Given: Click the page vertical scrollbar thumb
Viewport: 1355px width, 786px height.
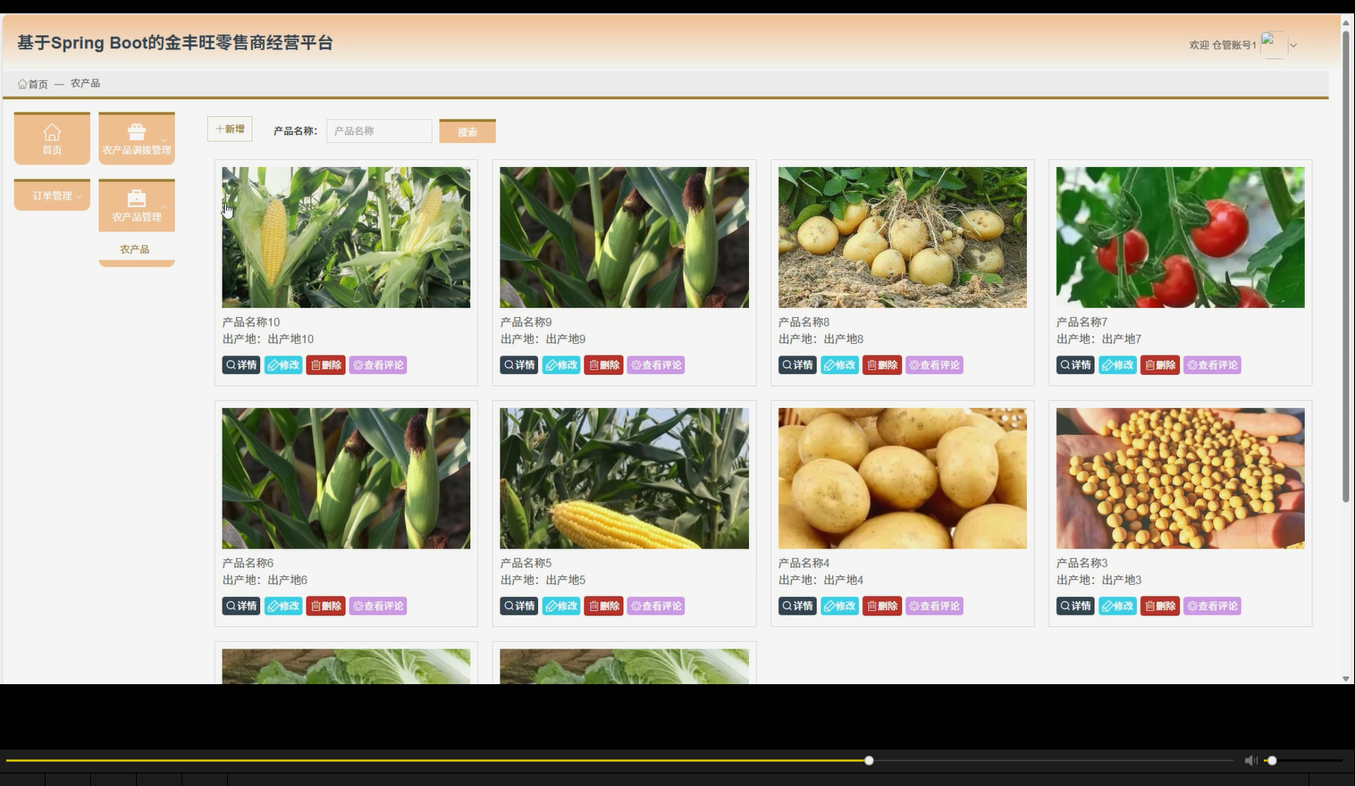Looking at the screenshot, I should [1346, 266].
